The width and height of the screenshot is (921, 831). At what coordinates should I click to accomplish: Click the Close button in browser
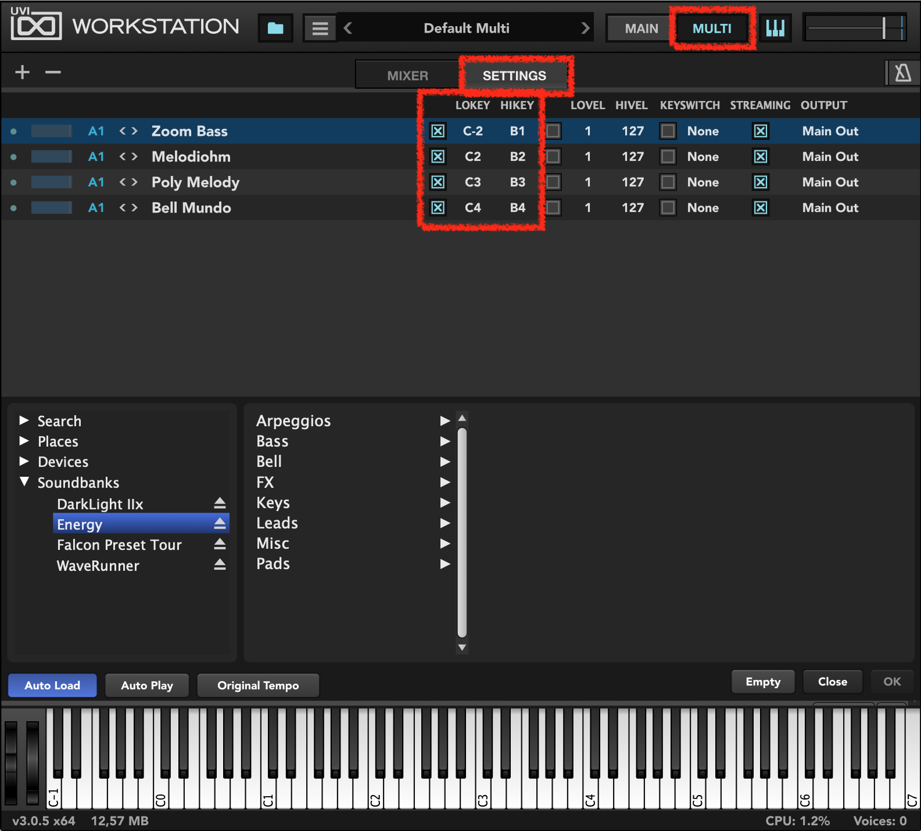click(x=833, y=682)
